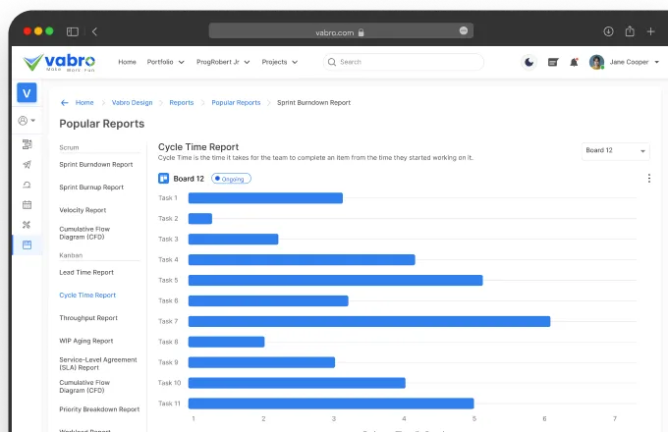
Task: Go to Home in the top navigation
Action: 127,62
